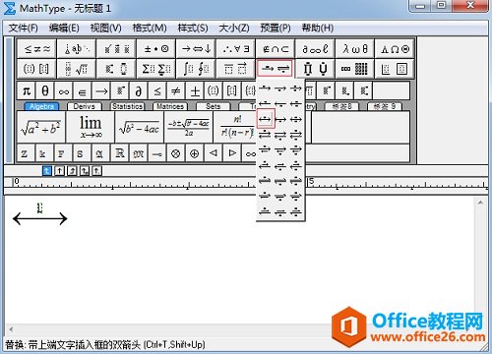This screenshot has width=492, height=354.
Task: Insert the square brackets template from small bar
Action: tap(232, 90)
